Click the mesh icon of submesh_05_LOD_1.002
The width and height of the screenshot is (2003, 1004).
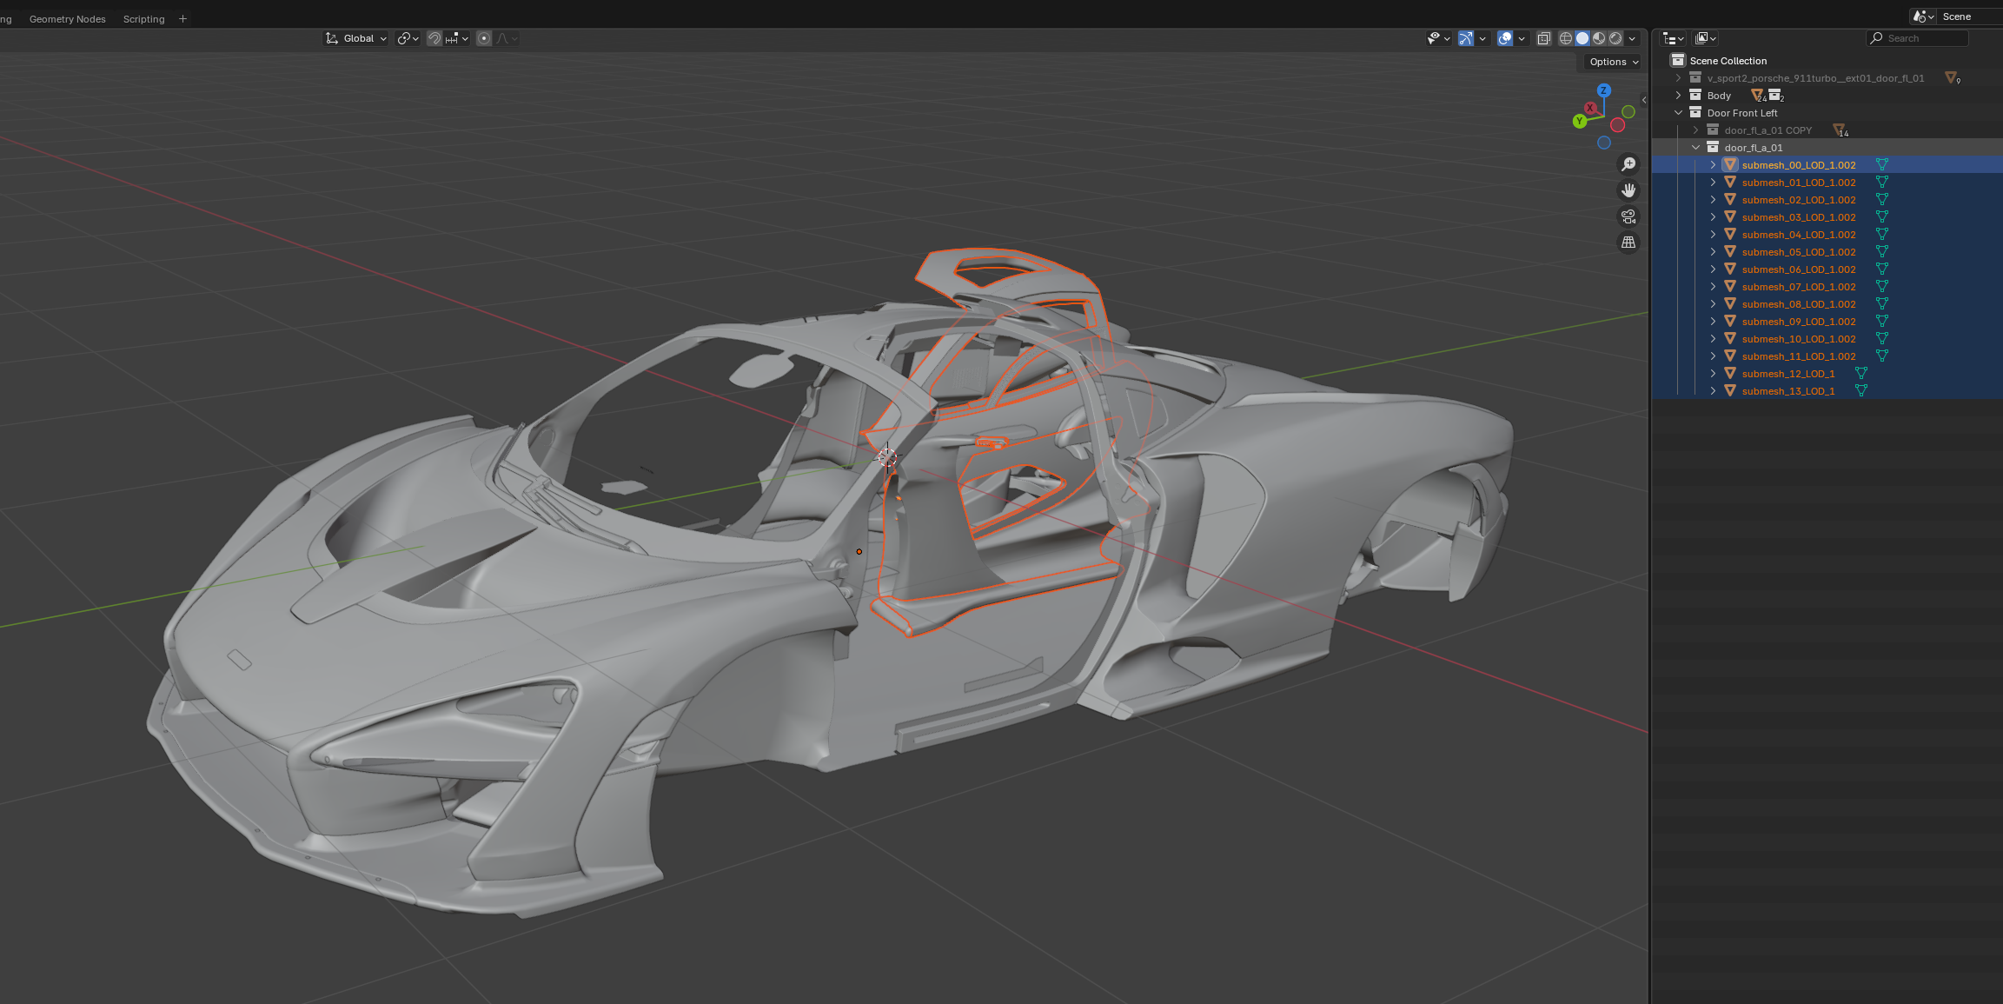[x=1881, y=252]
